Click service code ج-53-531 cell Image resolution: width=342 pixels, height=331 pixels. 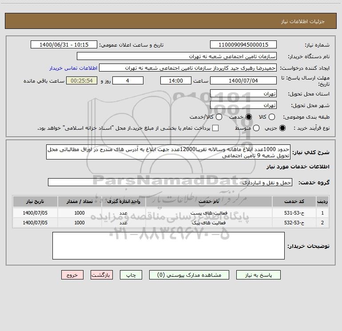pos(294,213)
